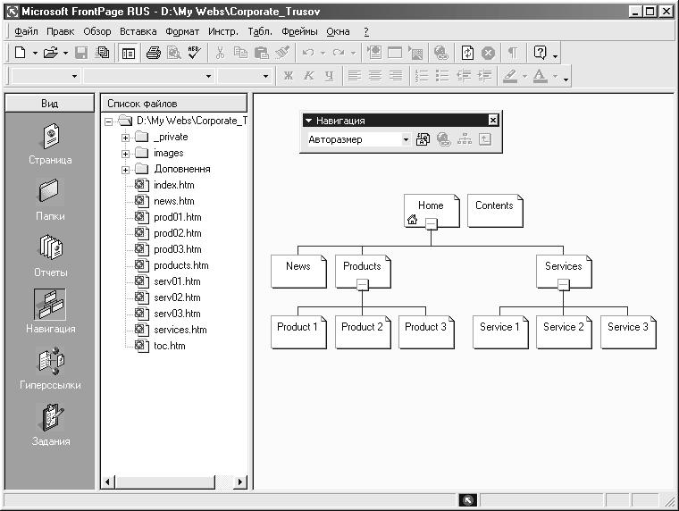
Task: Collapse the Products node children
Action: pyautogui.click(x=363, y=284)
